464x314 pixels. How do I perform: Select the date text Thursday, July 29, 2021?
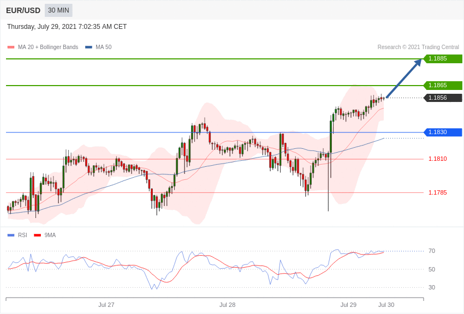[41, 27]
